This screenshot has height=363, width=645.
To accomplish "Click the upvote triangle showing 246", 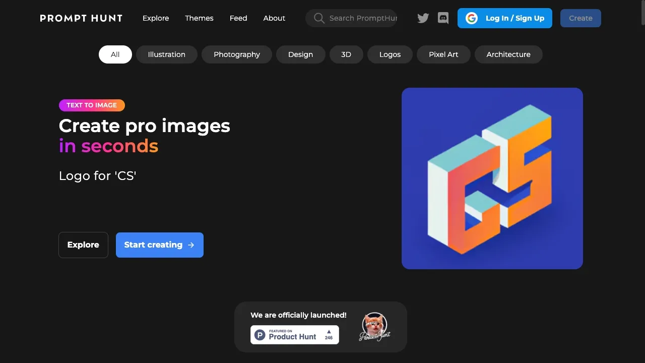I will pyautogui.click(x=329, y=334).
